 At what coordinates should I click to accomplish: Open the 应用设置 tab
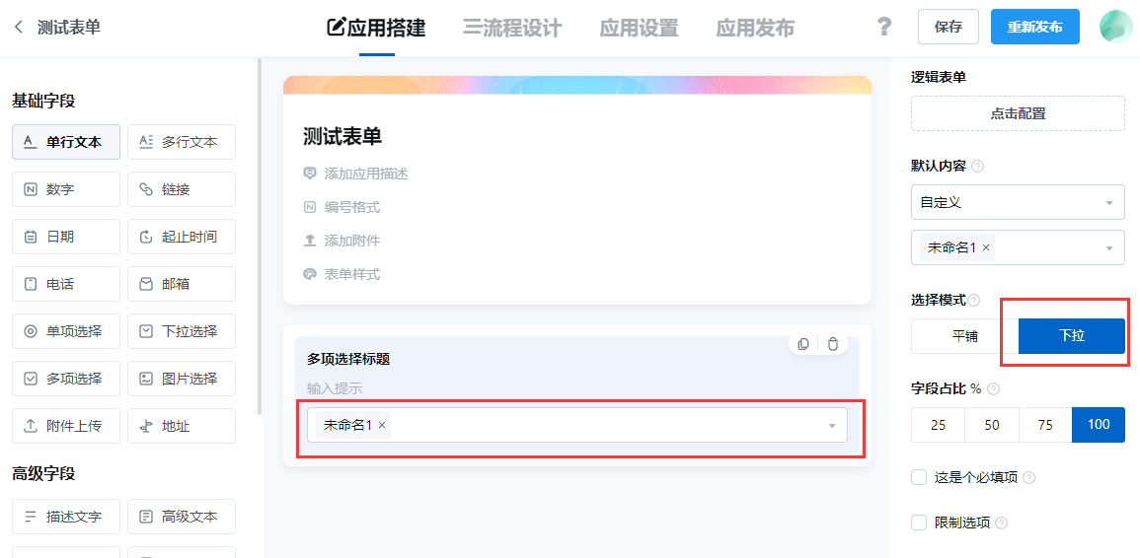point(639,28)
